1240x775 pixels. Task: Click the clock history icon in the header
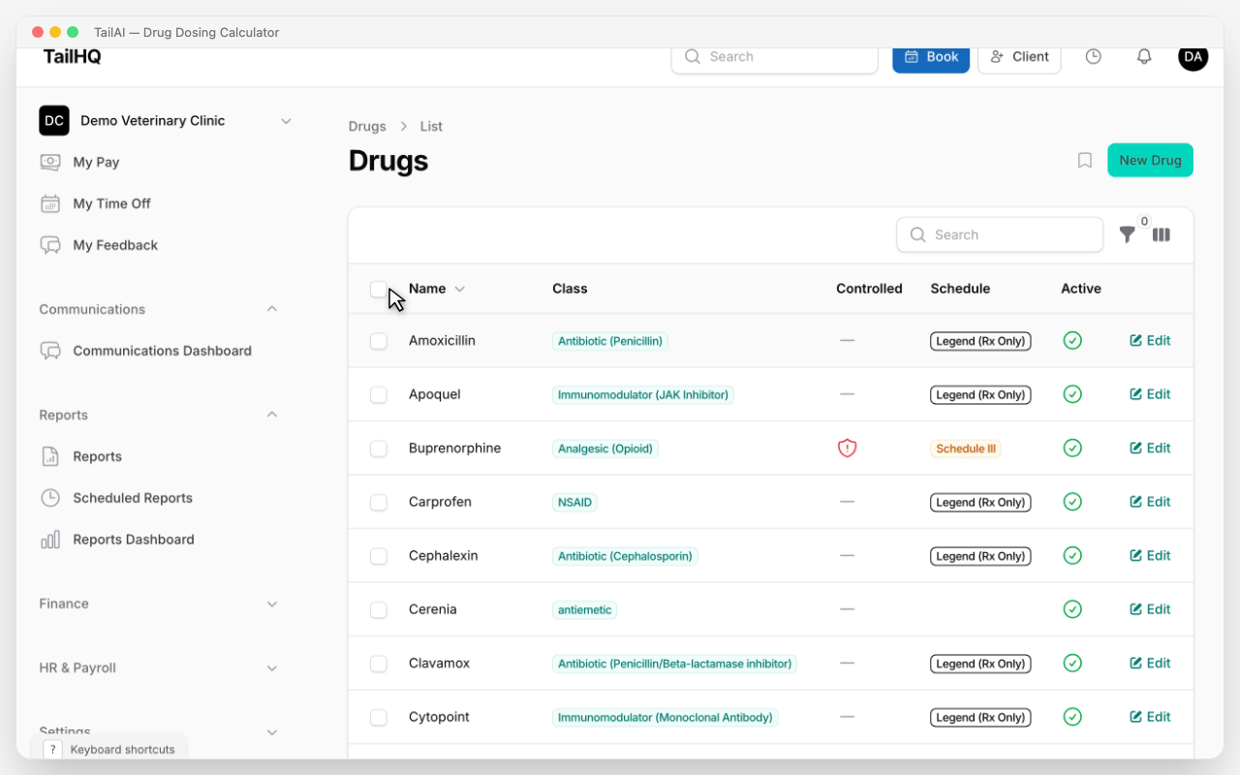click(x=1093, y=56)
